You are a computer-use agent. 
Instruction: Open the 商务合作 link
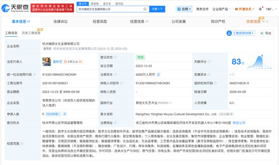(202, 9)
